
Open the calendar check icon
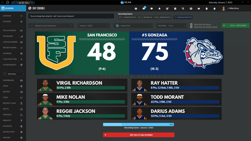[175, 9]
